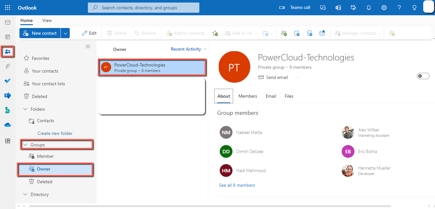Viewport: 435px width, 209px height.
Task: Open Owner groups in navigation
Action: [55, 169]
